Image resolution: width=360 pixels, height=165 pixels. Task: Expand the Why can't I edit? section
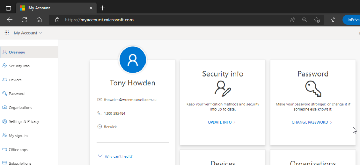tap(115, 156)
